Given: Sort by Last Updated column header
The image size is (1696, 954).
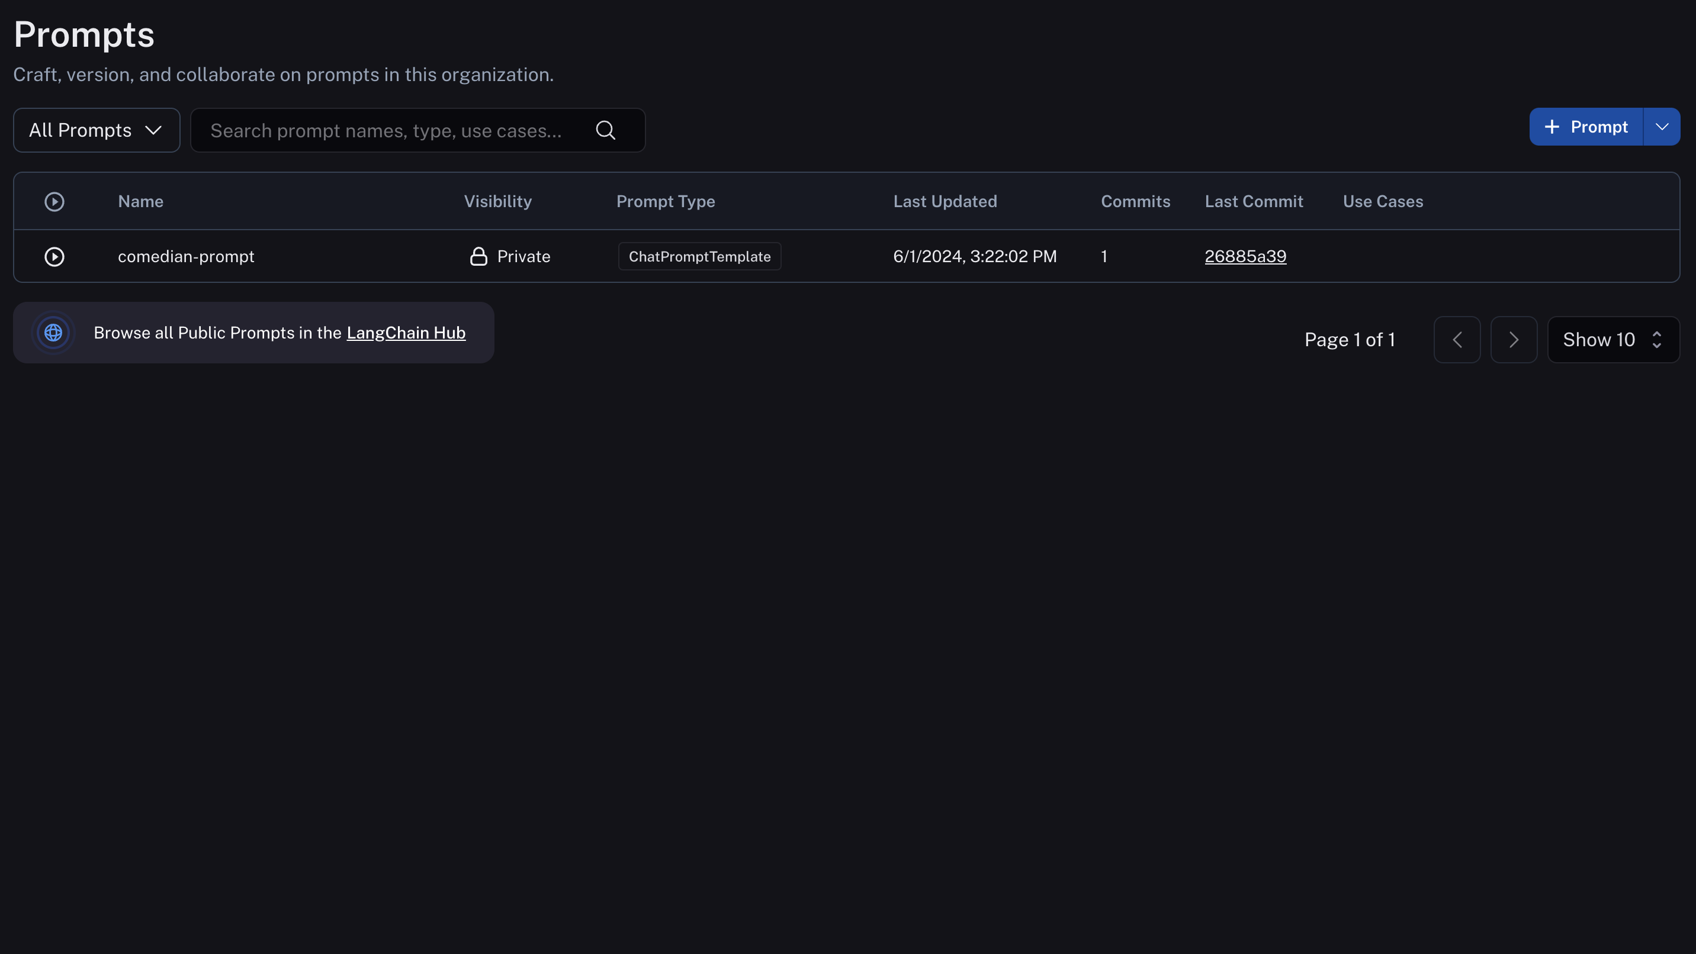Looking at the screenshot, I should pyautogui.click(x=944, y=201).
